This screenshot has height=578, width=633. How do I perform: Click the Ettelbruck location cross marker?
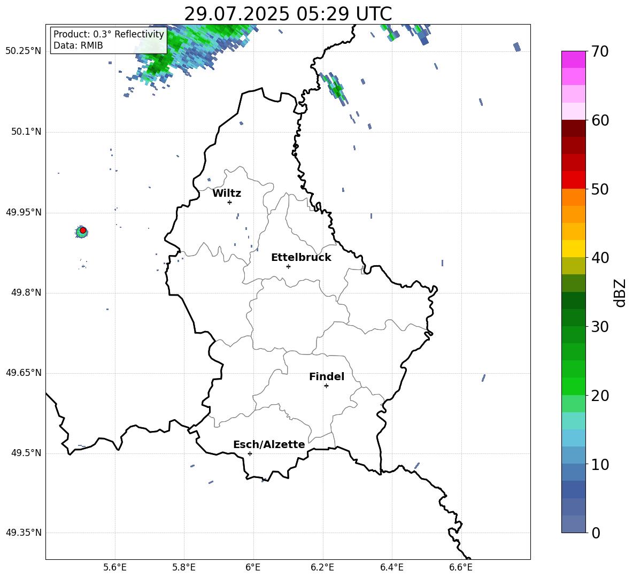click(288, 266)
